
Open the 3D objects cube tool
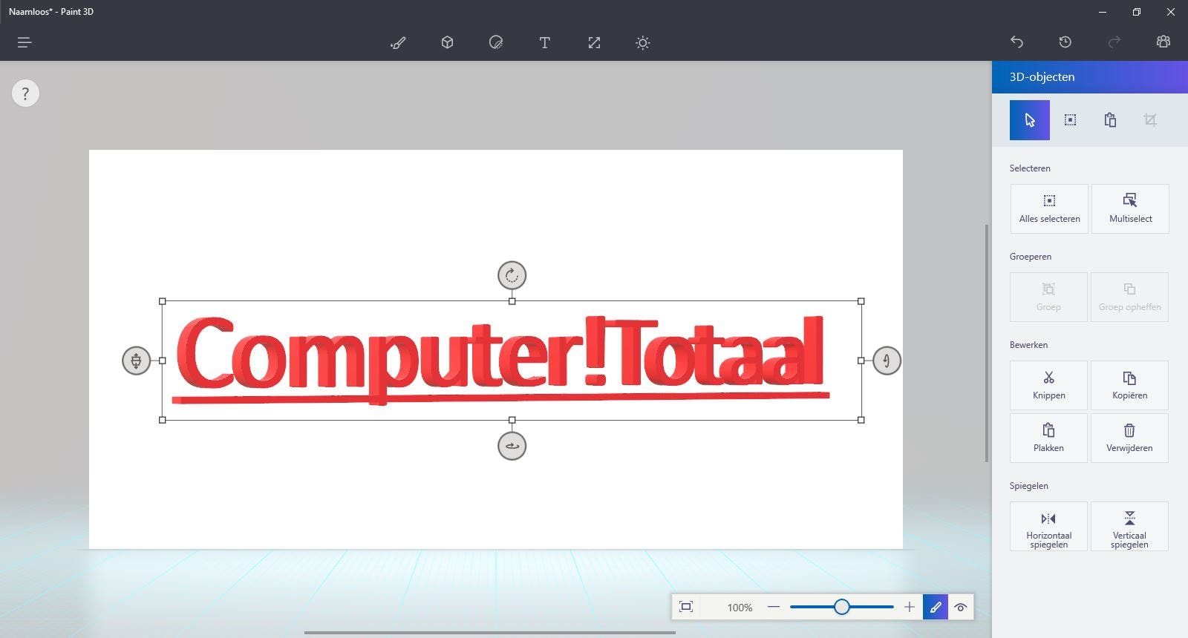447,42
